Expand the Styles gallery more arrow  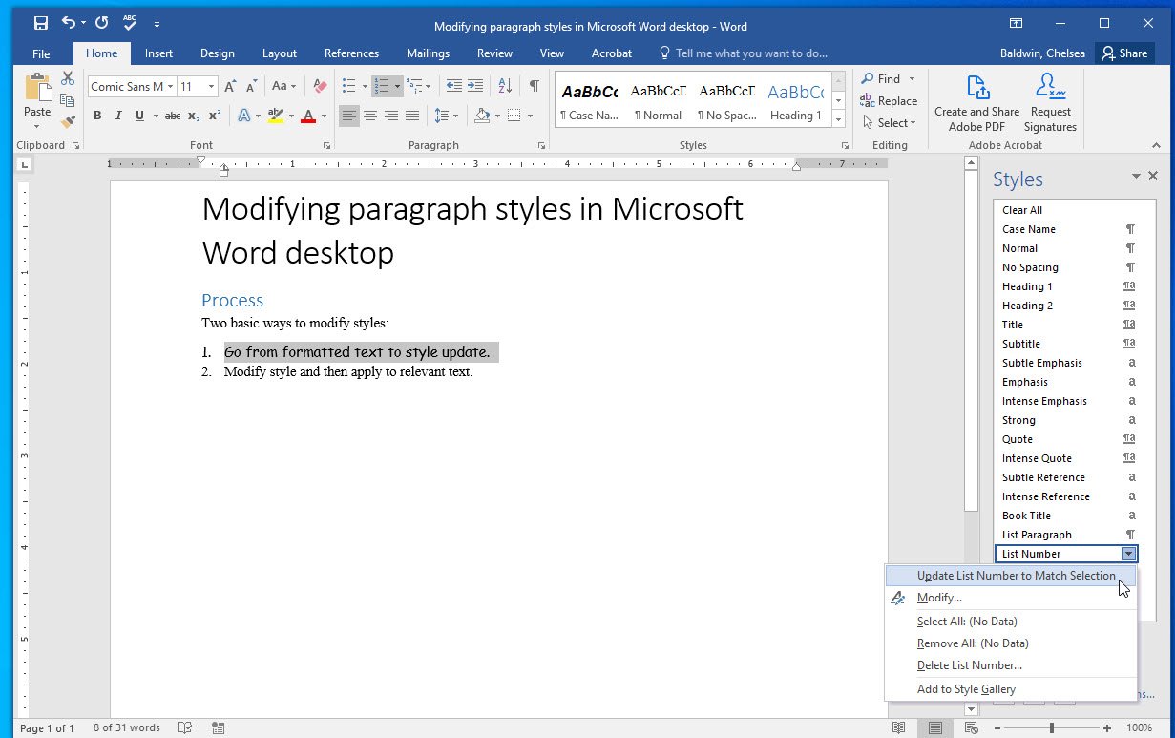pyautogui.click(x=839, y=120)
